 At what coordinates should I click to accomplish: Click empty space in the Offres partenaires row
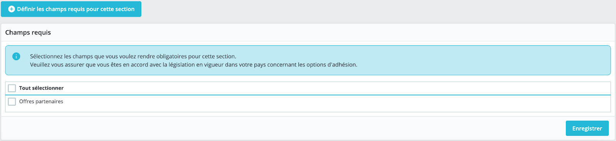(335, 102)
